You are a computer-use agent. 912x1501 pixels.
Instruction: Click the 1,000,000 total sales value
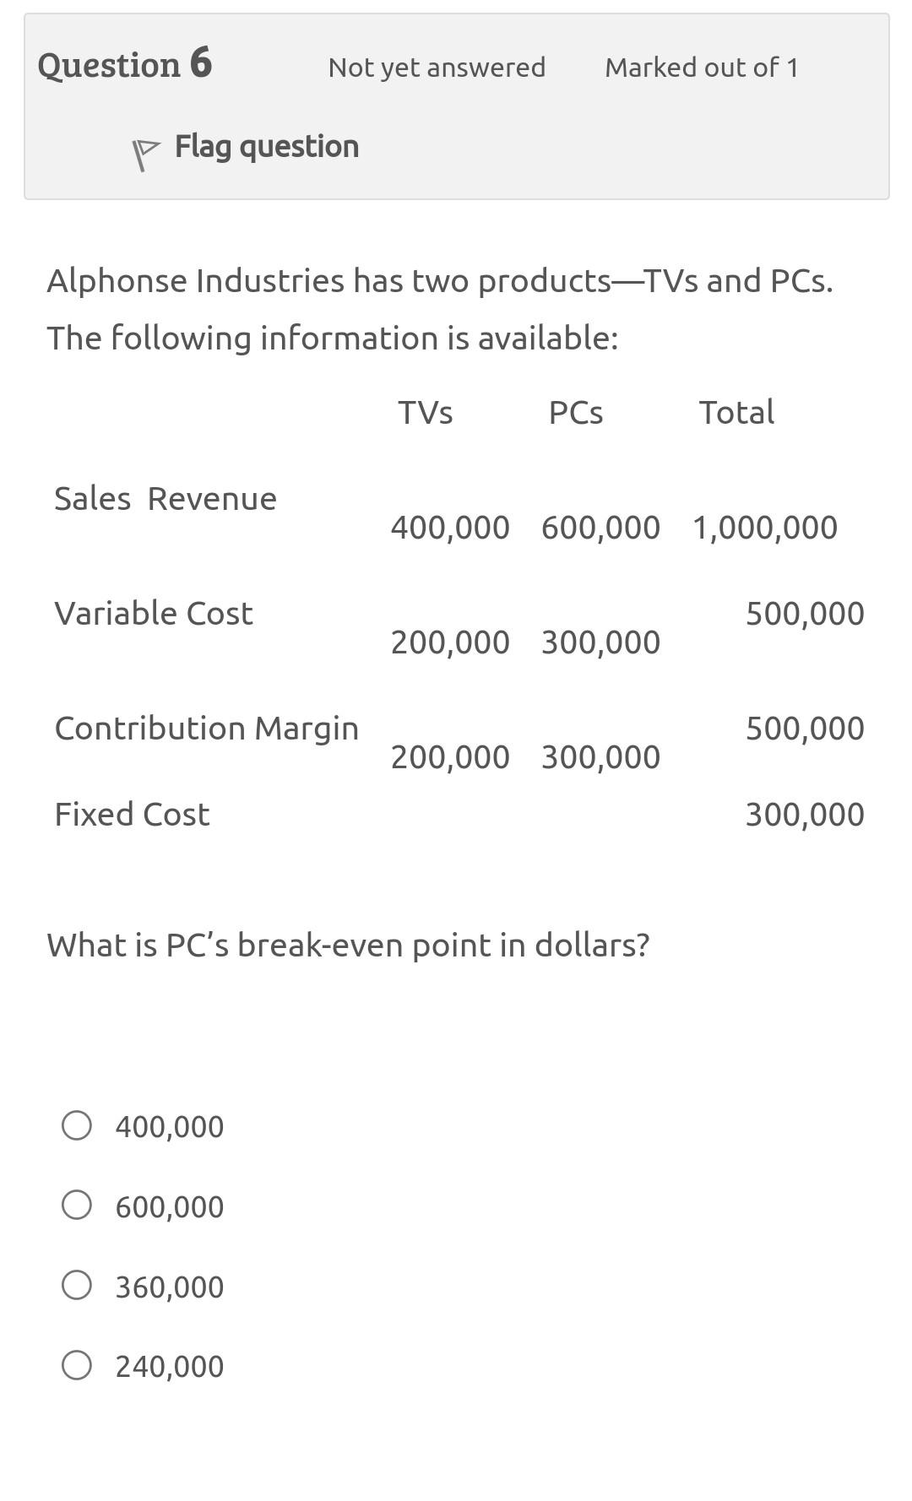click(x=765, y=528)
